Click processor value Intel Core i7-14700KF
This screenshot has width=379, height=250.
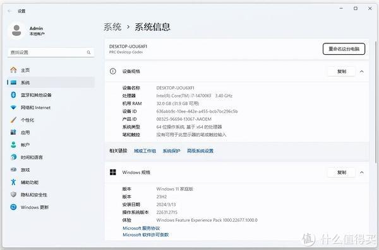(x=195, y=96)
